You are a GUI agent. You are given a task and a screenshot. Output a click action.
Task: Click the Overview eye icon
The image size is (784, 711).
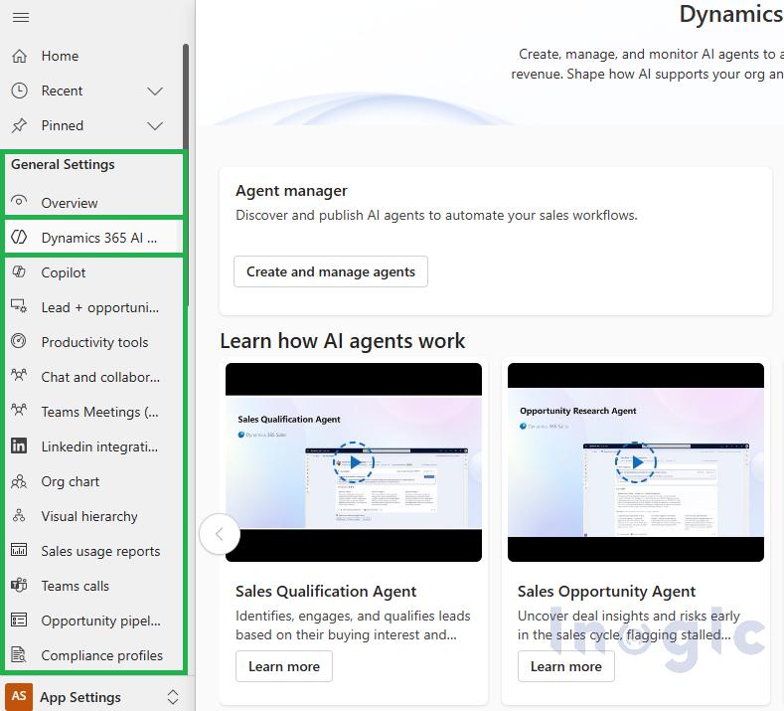tap(19, 202)
